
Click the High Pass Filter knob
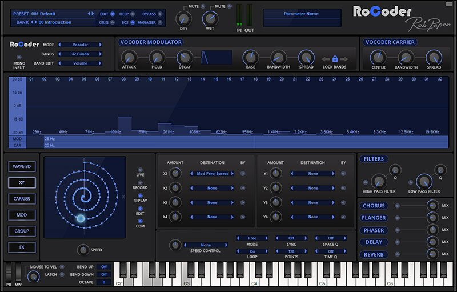tap(378, 181)
